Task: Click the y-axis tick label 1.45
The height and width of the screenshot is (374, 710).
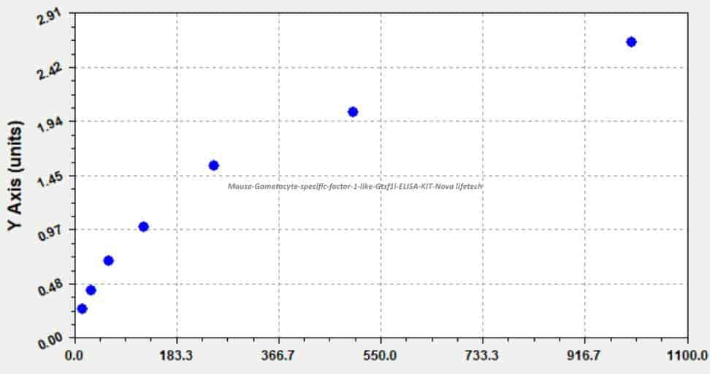Action: (x=50, y=179)
